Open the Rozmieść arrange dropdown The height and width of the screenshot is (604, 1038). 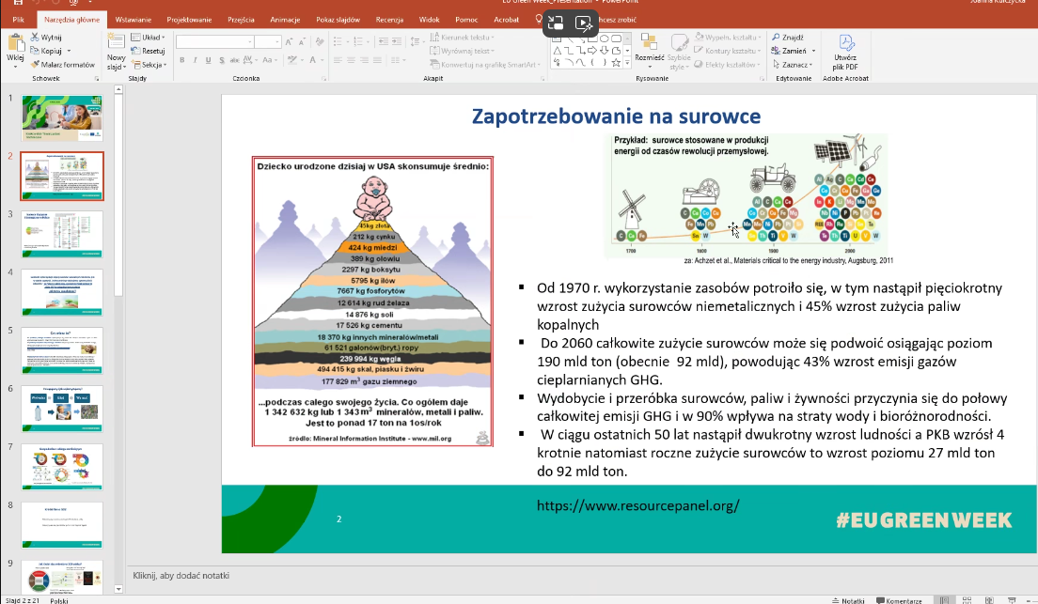click(x=649, y=52)
